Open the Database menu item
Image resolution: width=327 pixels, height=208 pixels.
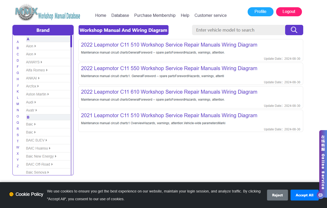click(x=120, y=15)
